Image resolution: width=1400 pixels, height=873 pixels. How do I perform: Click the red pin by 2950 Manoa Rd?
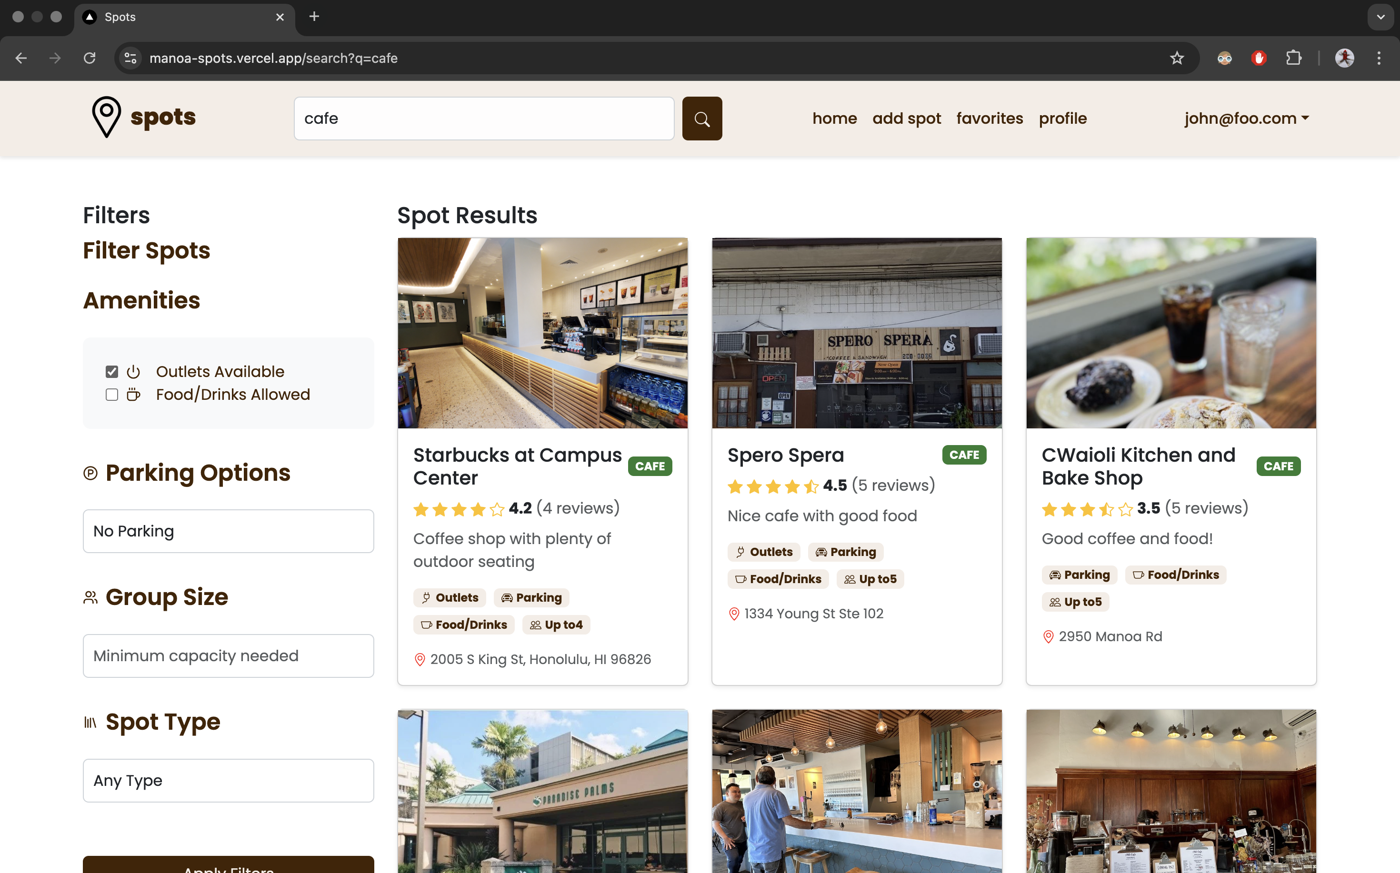pyautogui.click(x=1048, y=637)
